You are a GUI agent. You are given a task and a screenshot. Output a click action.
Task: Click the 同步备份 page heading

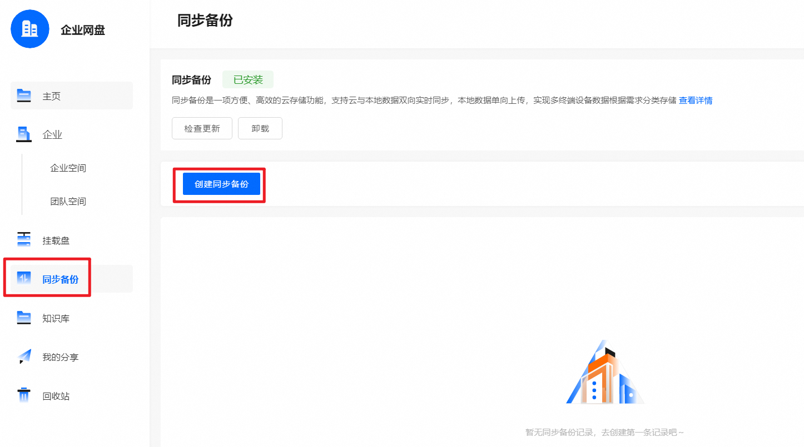(205, 21)
